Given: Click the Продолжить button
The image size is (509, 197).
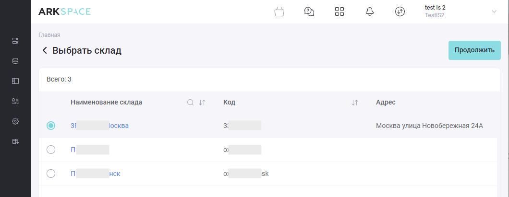Looking at the screenshot, I should coord(474,50).
